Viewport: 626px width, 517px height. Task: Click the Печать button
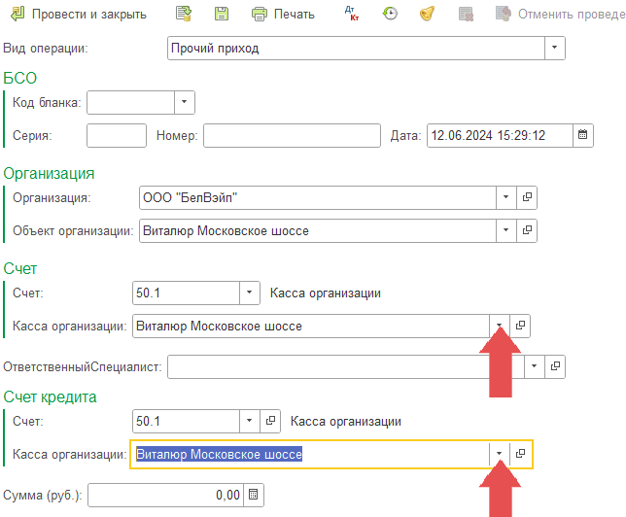click(284, 14)
